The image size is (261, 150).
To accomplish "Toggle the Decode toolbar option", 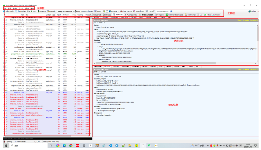I will coord(51,11).
